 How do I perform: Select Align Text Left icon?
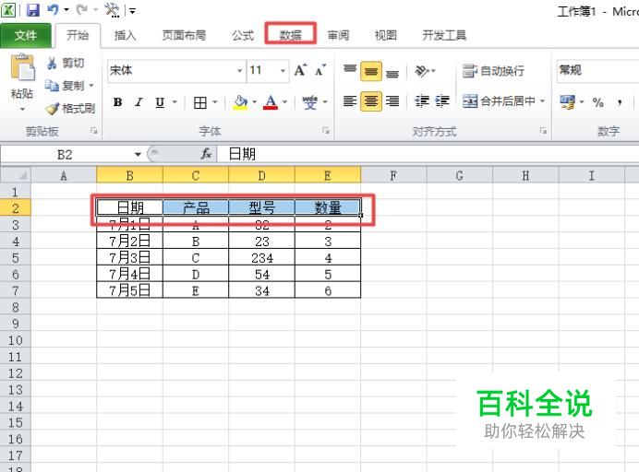[x=350, y=100]
